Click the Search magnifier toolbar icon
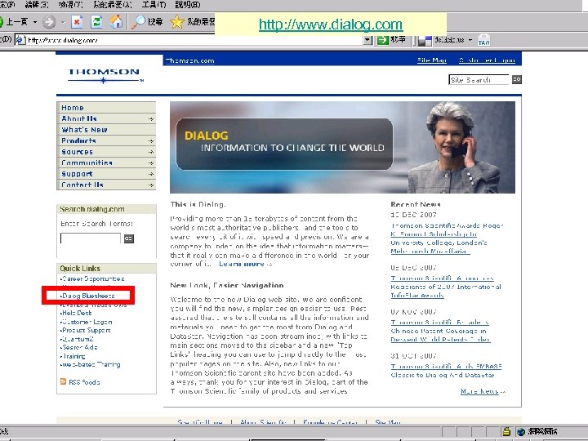588x441 pixels. coord(138,22)
